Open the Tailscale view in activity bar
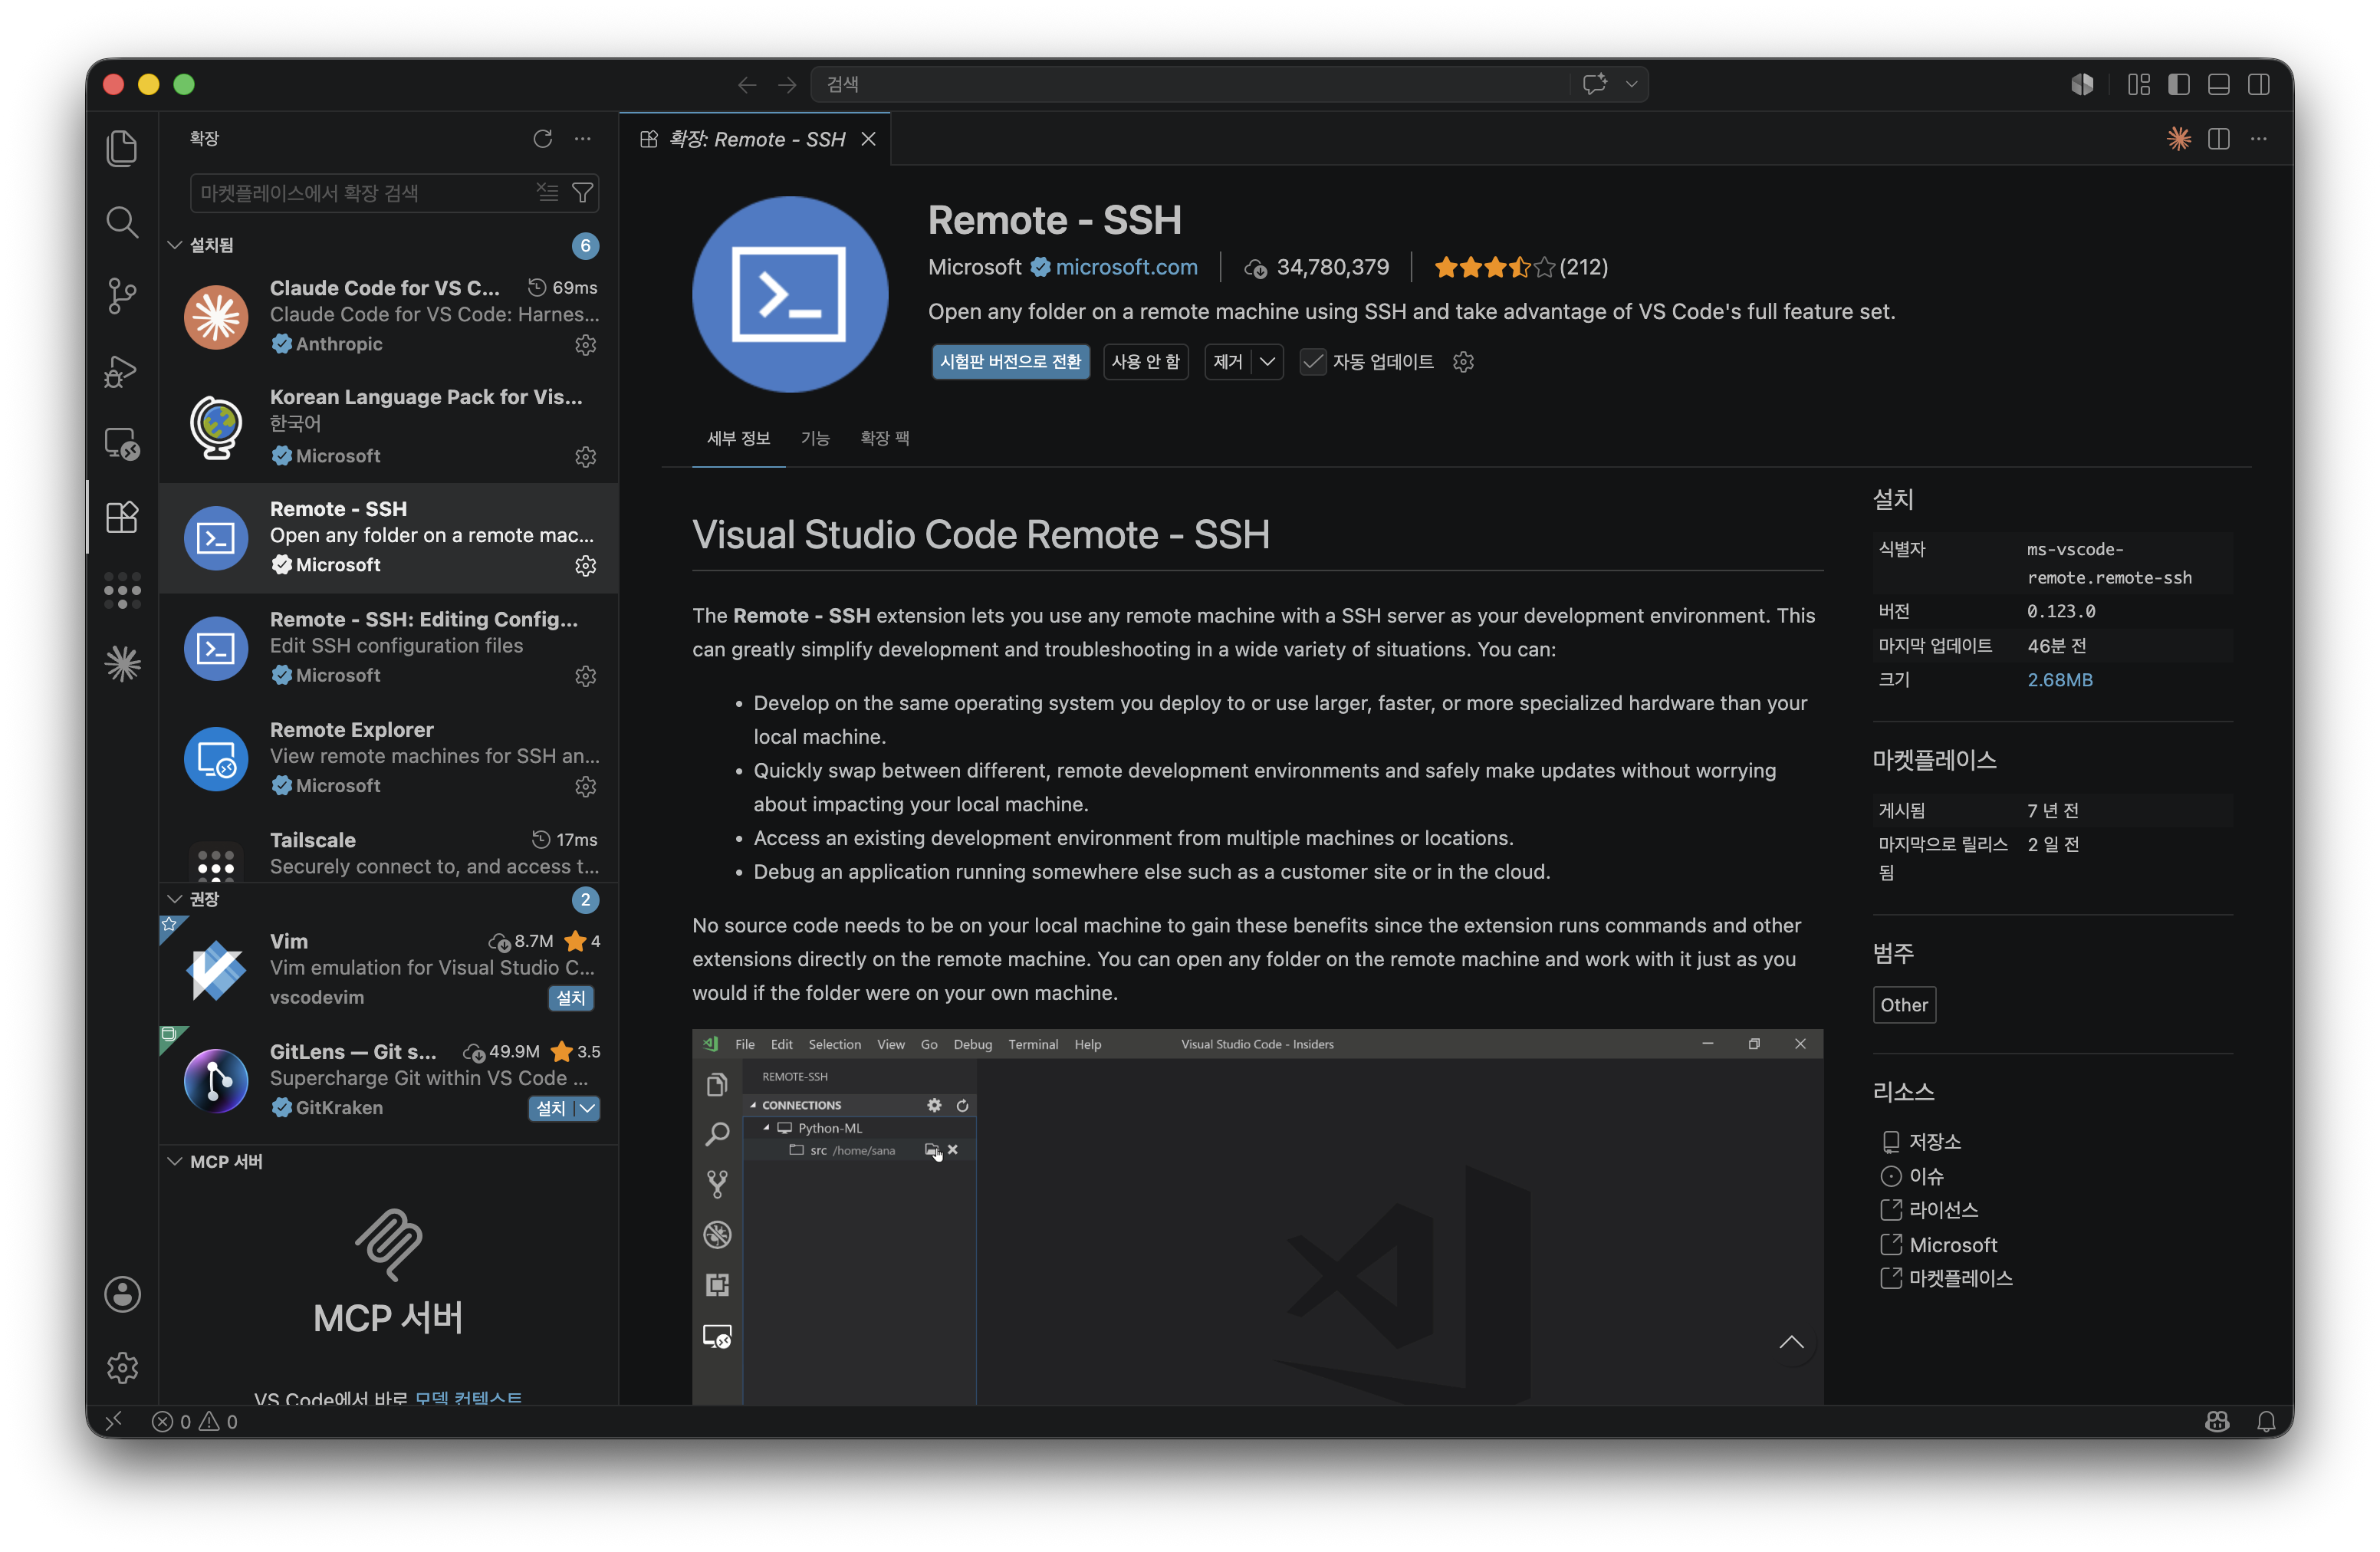 point(122,590)
